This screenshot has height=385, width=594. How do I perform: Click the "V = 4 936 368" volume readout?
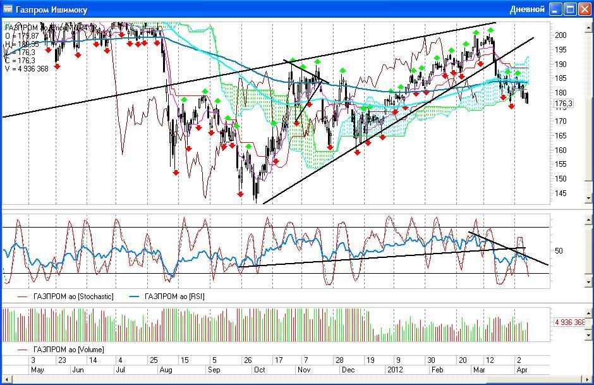27,69
